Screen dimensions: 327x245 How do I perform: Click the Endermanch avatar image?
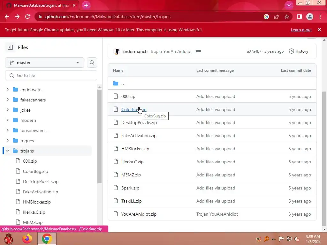pyautogui.click(x=117, y=51)
